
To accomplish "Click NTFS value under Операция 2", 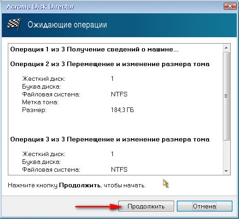I will (119, 94).
